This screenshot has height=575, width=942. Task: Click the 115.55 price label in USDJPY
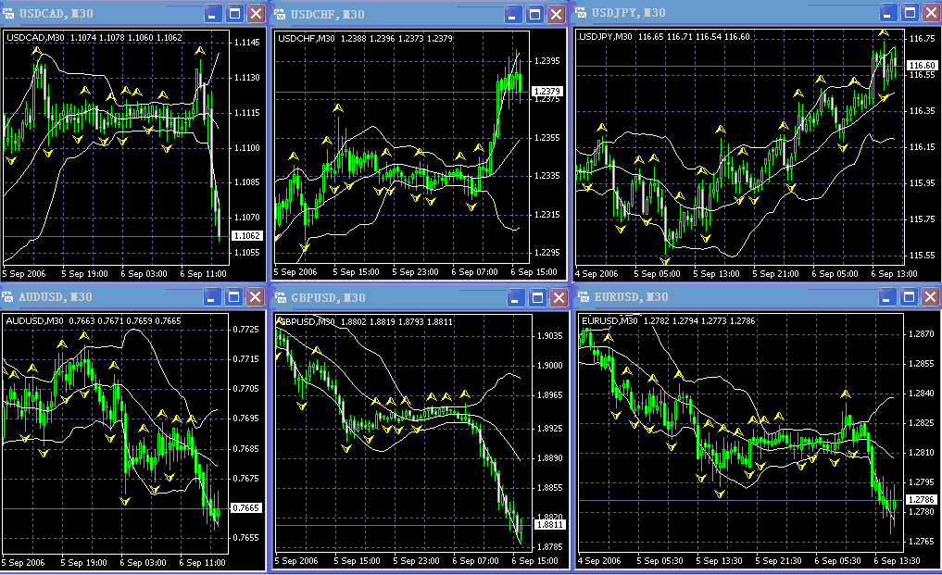click(923, 256)
